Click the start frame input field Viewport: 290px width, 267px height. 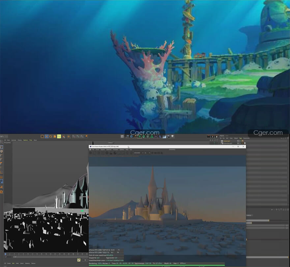(x=8, y=257)
